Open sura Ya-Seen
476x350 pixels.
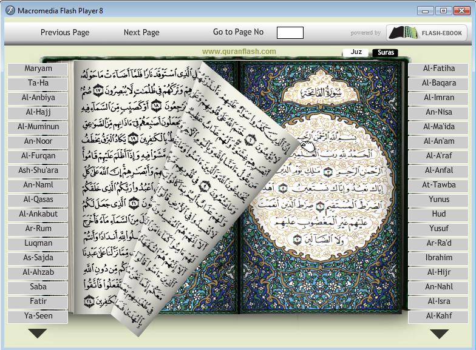point(38,317)
